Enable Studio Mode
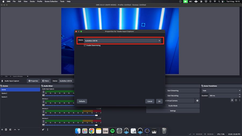This screenshot has width=242, height=136. [x=173, y=106]
